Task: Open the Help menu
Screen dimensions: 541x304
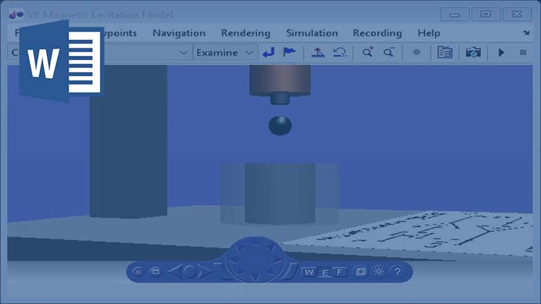Action: pos(429,33)
